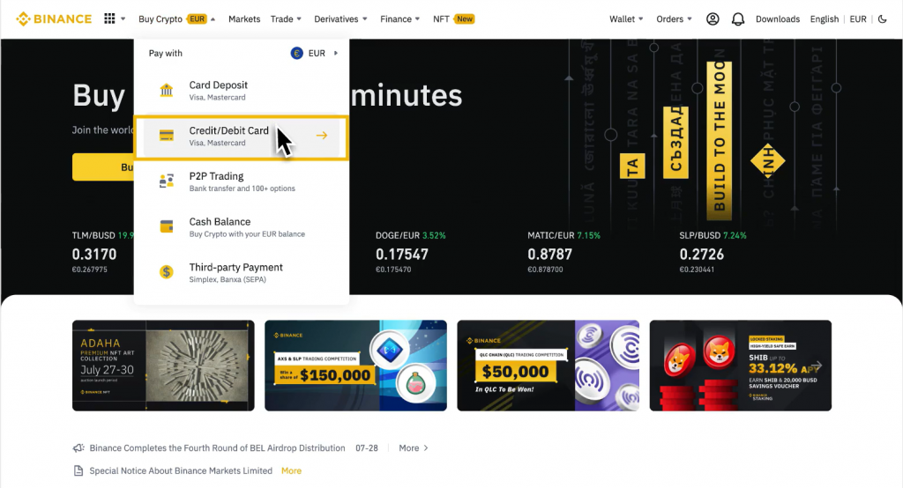Open the user profile icon
The width and height of the screenshot is (903, 488).
coord(713,18)
